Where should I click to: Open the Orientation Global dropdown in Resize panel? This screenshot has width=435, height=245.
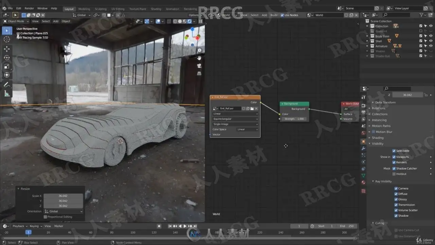pos(64,211)
